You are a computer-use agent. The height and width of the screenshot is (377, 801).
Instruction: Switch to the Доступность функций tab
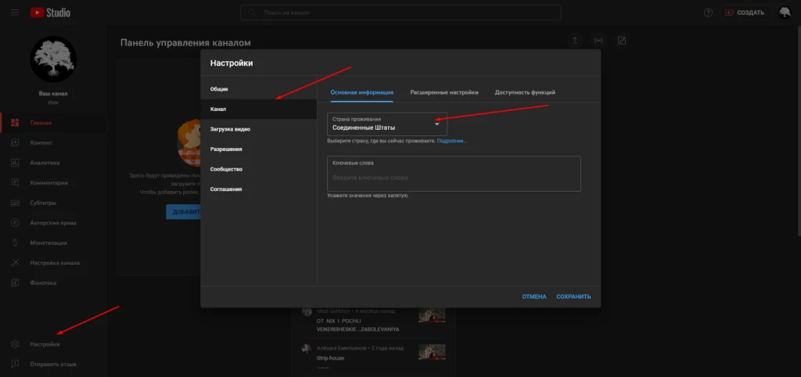(525, 92)
